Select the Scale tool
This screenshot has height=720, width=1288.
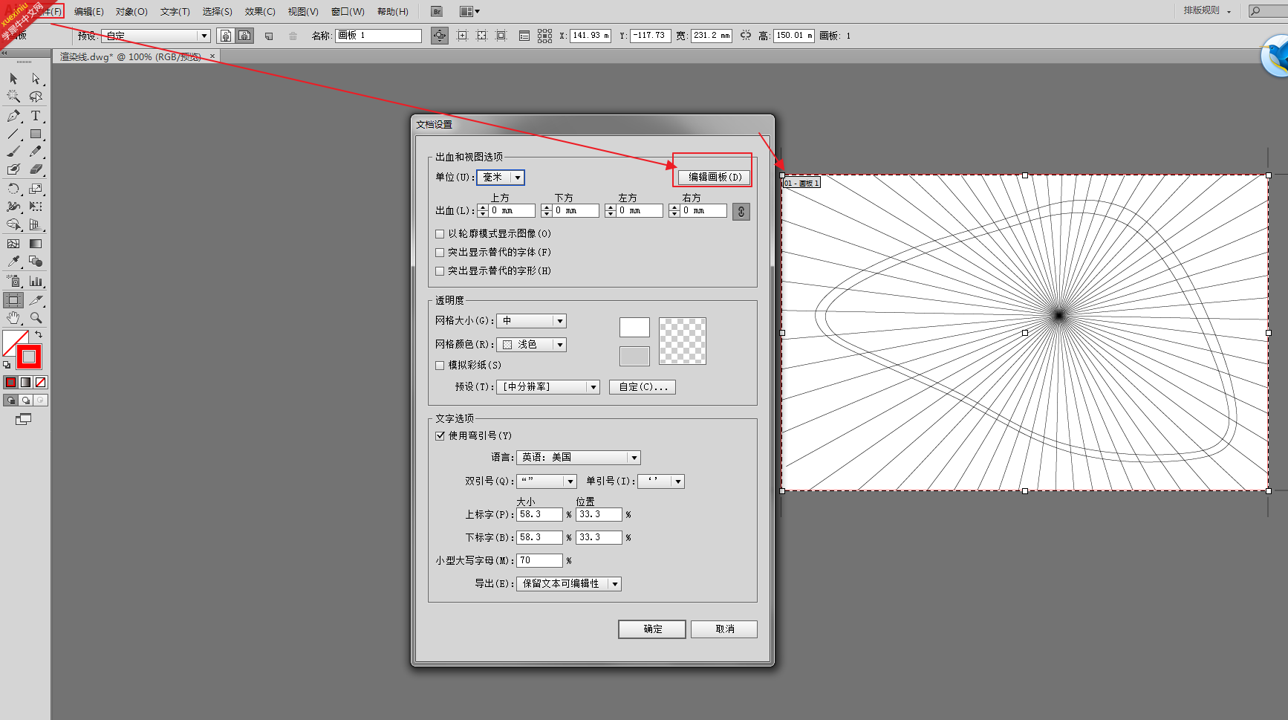tap(36, 189)
